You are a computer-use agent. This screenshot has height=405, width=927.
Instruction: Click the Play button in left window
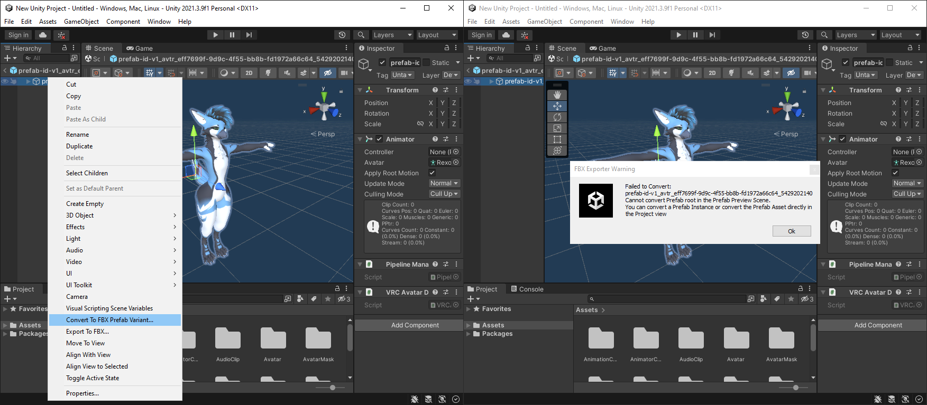pos(215,35)
